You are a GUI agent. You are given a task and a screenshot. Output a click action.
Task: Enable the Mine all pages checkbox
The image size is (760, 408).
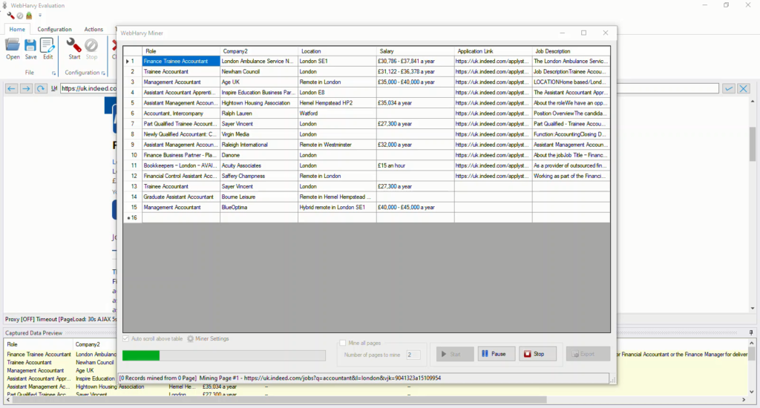point(342,343)
